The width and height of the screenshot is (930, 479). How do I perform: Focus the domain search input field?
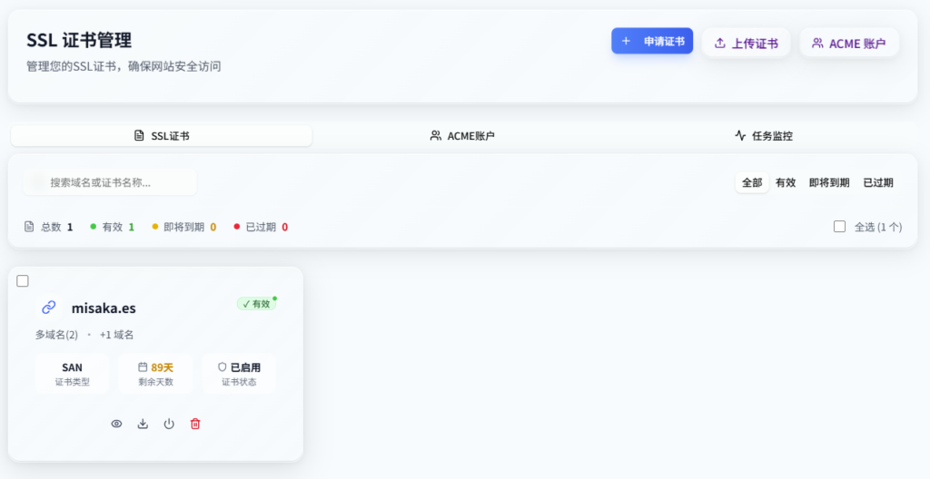118,182
